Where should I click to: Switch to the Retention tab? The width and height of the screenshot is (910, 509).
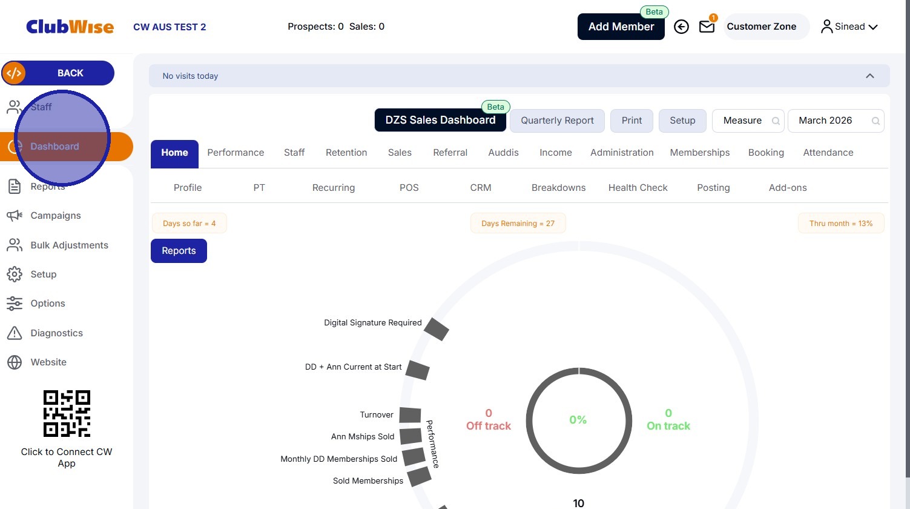pyautogui.click(x=346, y=153)
